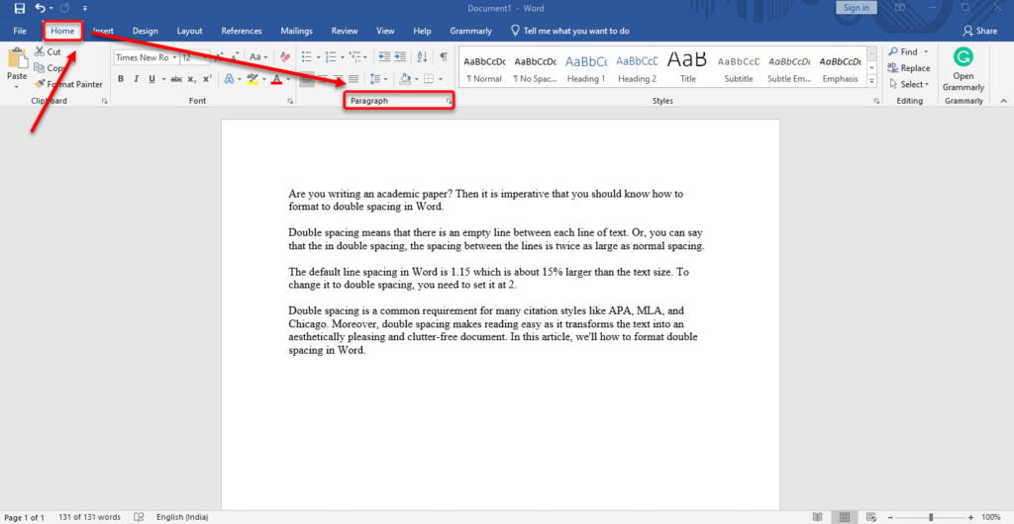The width and height of the screenshot is (1014, 524).
Task: Insert a bulleted list
Action: 308,57
